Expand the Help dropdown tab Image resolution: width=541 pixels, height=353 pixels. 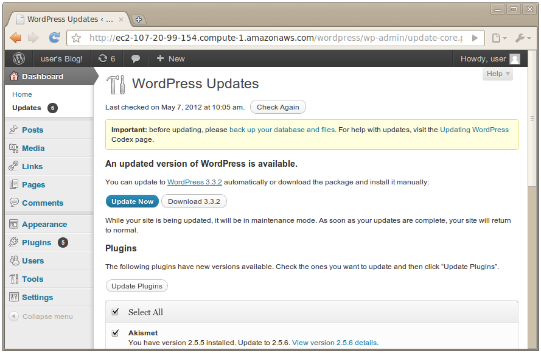pyautogui.click(x=498, y=74)
